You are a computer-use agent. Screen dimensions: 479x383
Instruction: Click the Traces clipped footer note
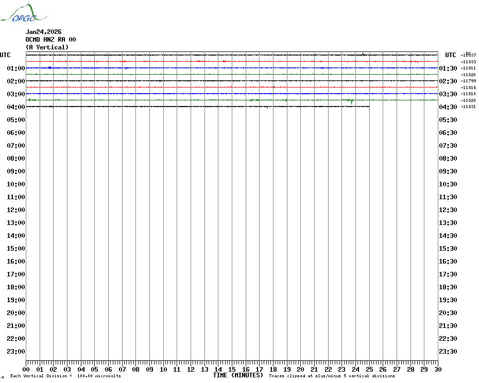click(x=332, y=376)
